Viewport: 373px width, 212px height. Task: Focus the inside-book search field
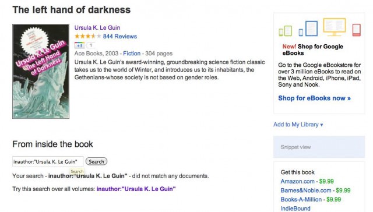[x=48, y=161]
